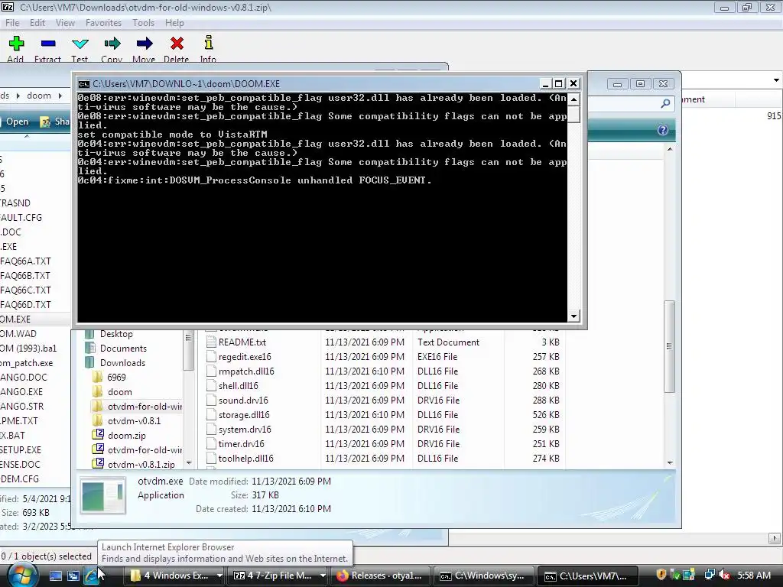Click the Test icon in 7-Zip toolbar
Screen dimensions: 783x587
[80, 44]
